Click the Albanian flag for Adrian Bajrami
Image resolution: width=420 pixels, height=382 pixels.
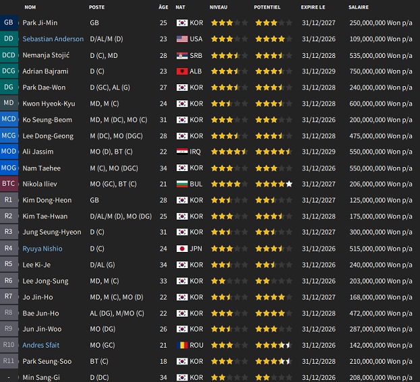[182, 71]
